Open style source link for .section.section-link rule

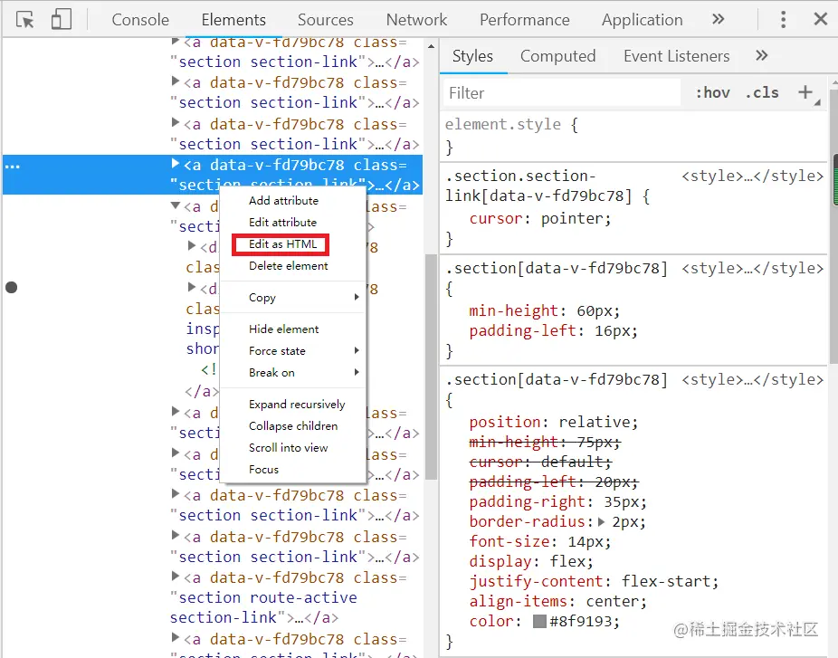(753, 176)
